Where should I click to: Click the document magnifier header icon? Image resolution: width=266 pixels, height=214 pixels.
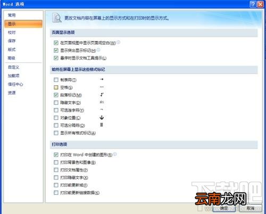click(57, 18)
